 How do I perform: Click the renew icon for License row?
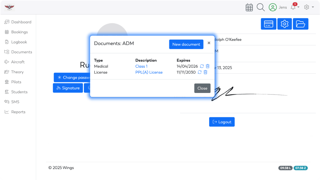point(199,72)
